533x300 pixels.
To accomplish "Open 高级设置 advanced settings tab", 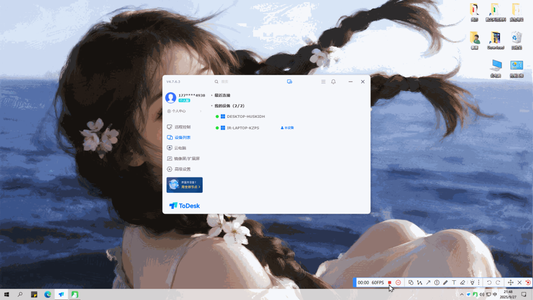I will (x=179, y=169).
